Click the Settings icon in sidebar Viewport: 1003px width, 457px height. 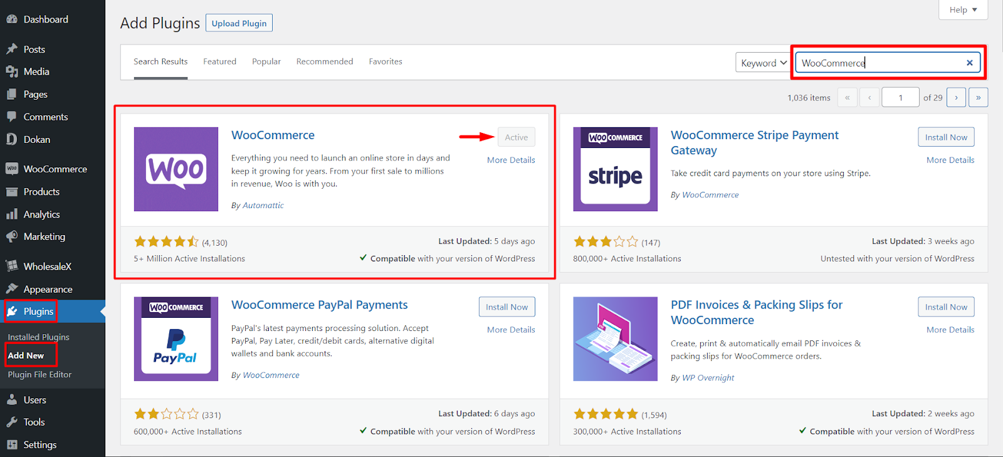(12, 444)
